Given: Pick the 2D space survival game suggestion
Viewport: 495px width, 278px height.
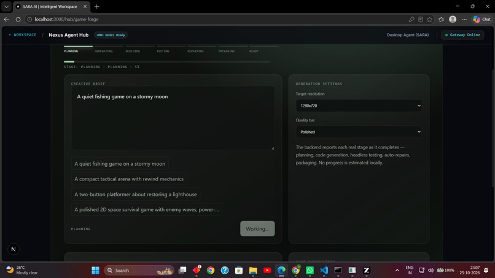Looking at the screenshot, I should click(x=147, y=209).
